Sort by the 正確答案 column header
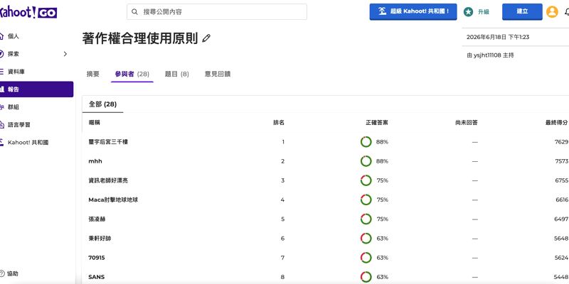The height and width of the screenshot is (284, 569). [377, 122]
